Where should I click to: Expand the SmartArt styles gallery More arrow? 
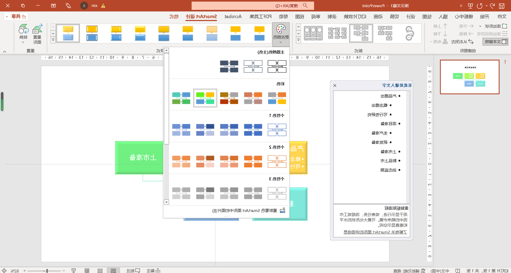coord(53,40)
